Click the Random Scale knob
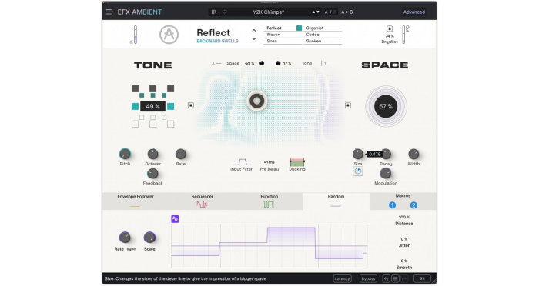 point(149,238)
